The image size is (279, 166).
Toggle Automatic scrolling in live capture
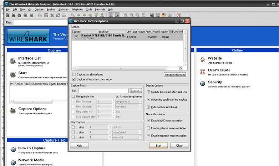point(148,99)
